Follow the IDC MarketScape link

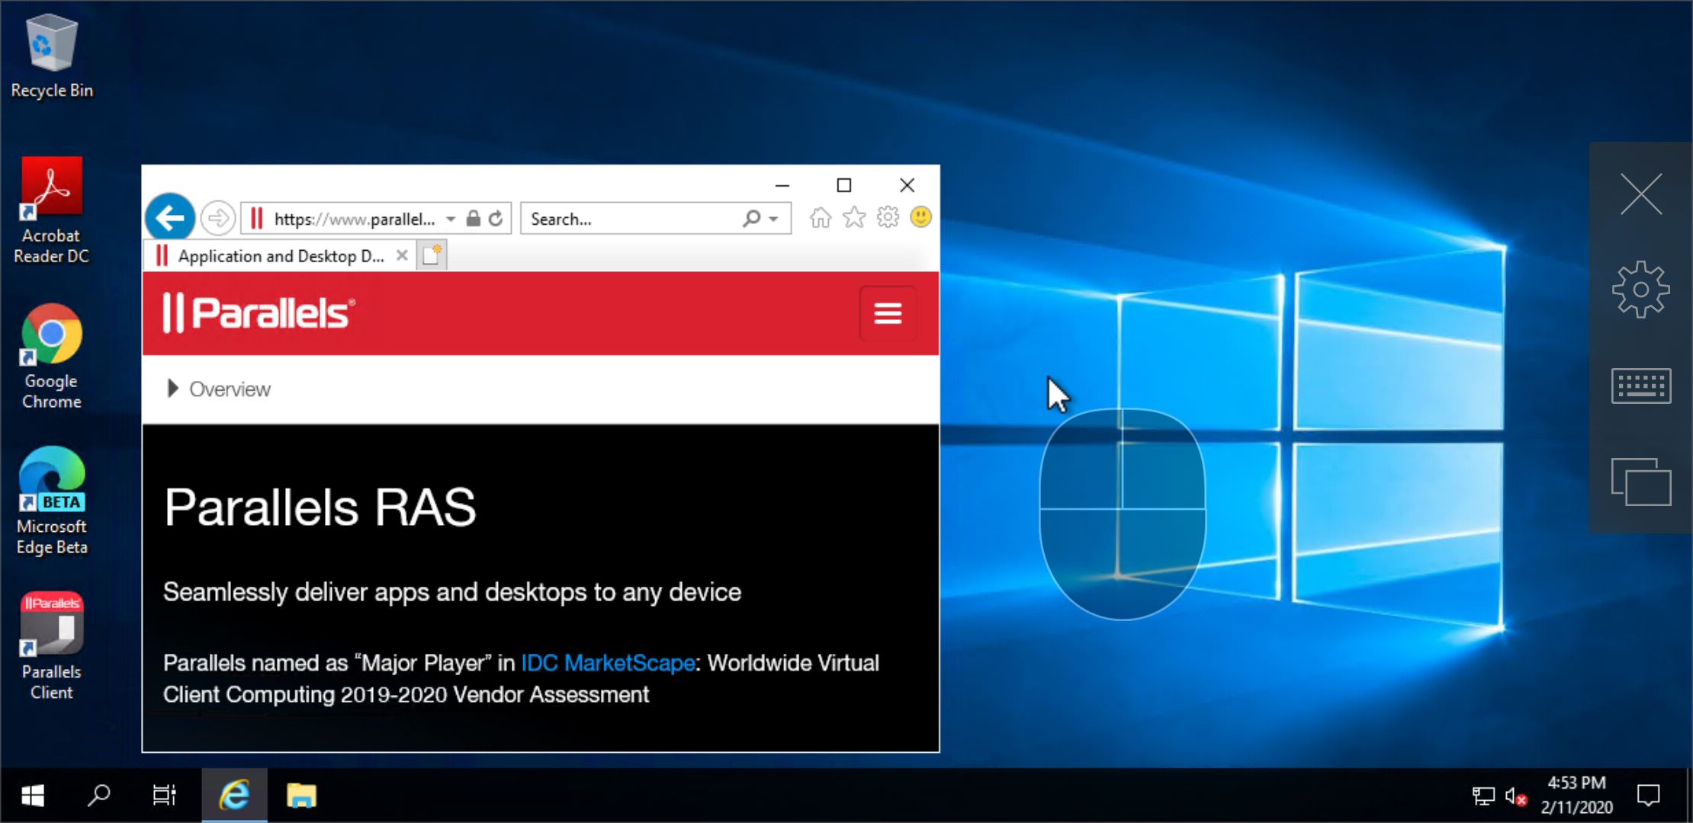[x=608, y=663]
